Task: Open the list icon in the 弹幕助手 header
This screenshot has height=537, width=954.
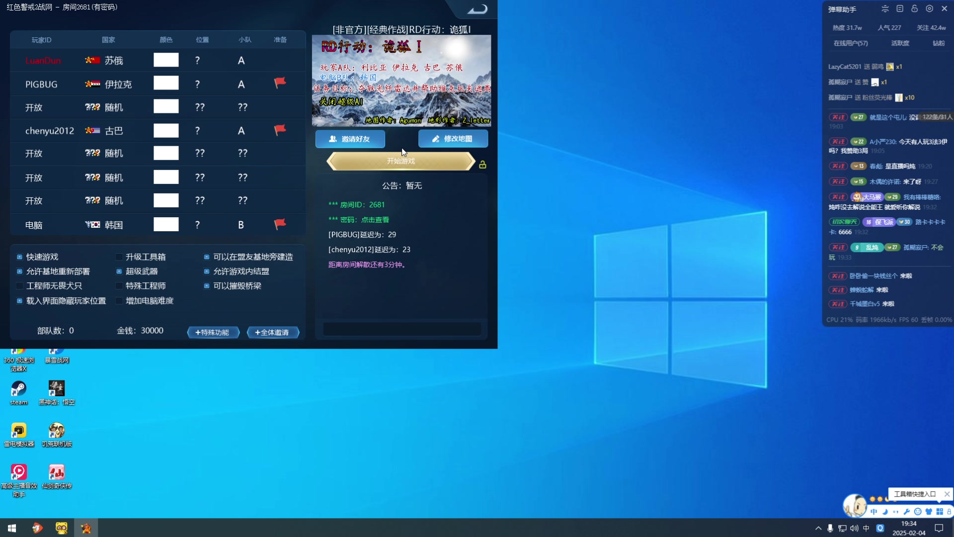Action: coord(900,9)
